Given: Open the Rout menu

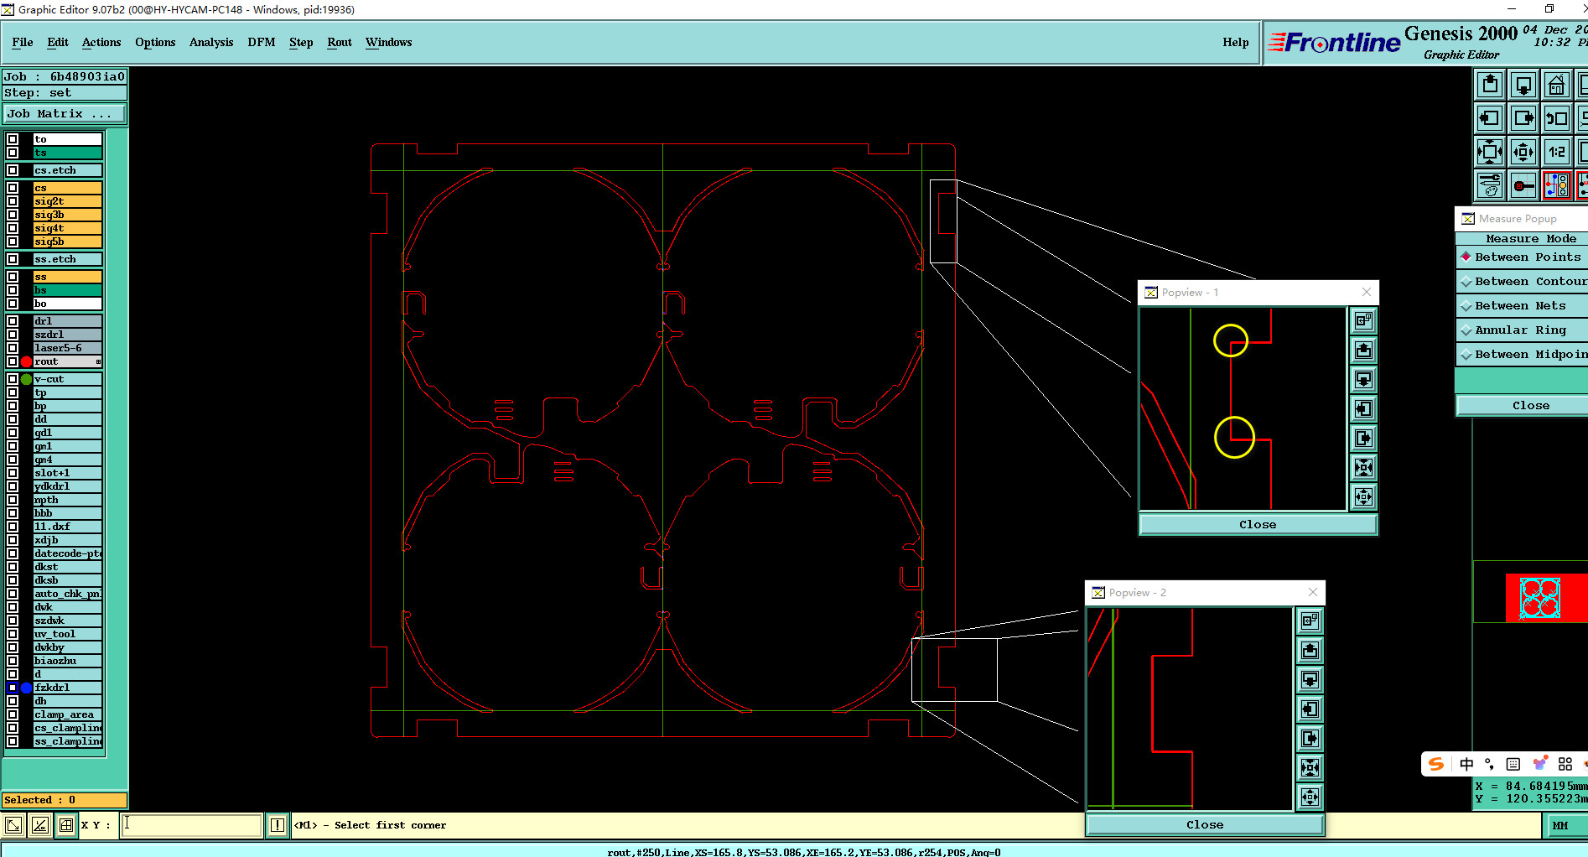Looking at the screenshot, I should [340, 42].
